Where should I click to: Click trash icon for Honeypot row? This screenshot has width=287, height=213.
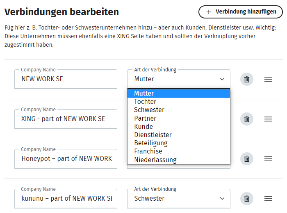[x=246, y=158]
